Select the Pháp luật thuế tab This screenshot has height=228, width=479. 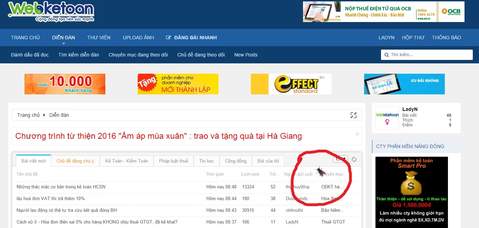point(173,161)
